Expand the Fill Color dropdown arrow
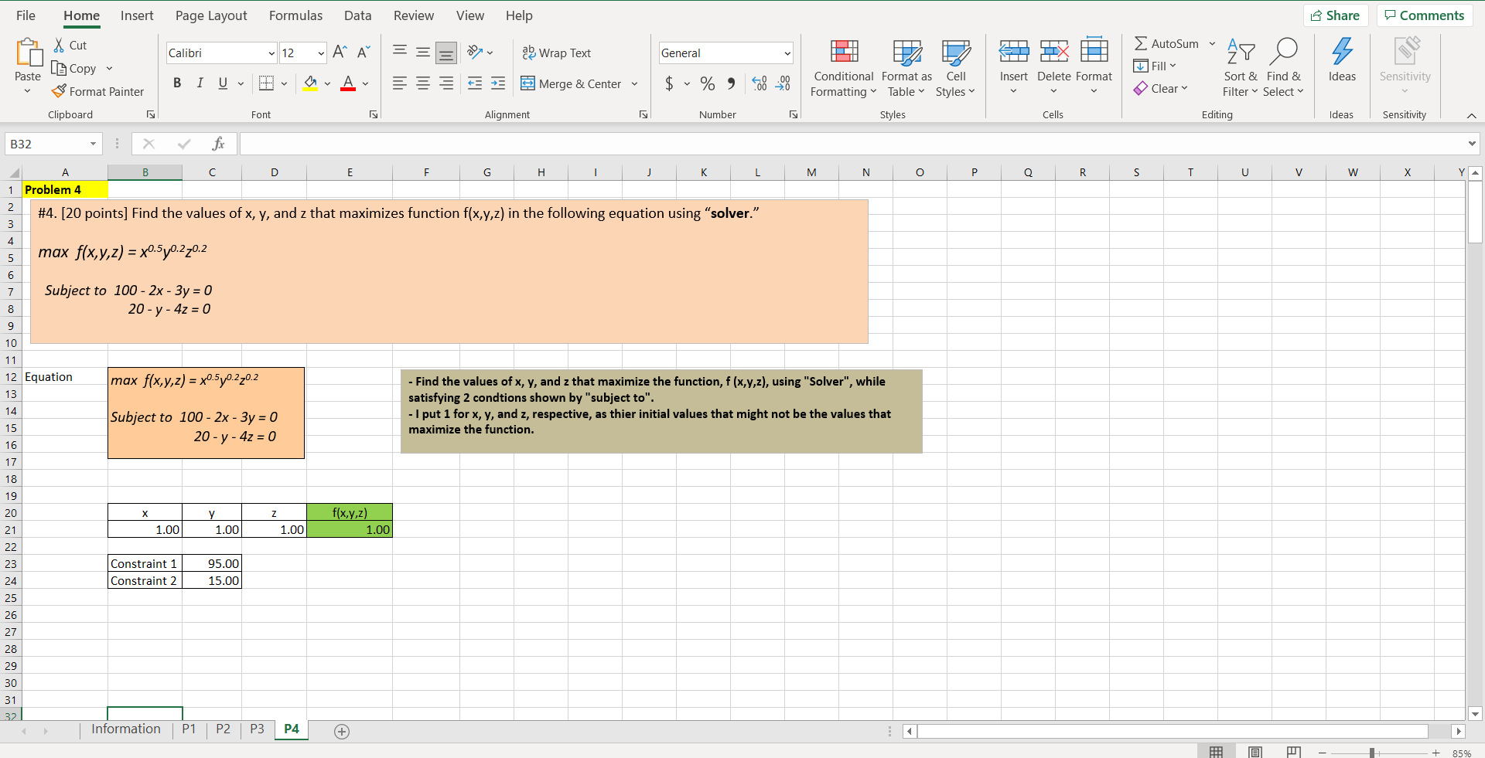The height and width of the screenshot is (758, 1485). coord(326,84)
